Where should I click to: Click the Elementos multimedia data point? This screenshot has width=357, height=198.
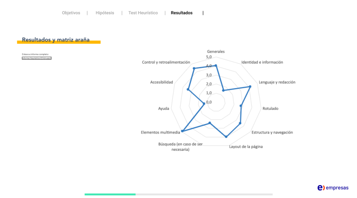(x=182, y=131)
